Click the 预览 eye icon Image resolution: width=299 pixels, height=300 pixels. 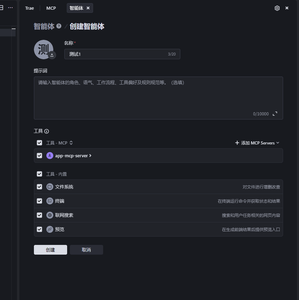[49, 229]
